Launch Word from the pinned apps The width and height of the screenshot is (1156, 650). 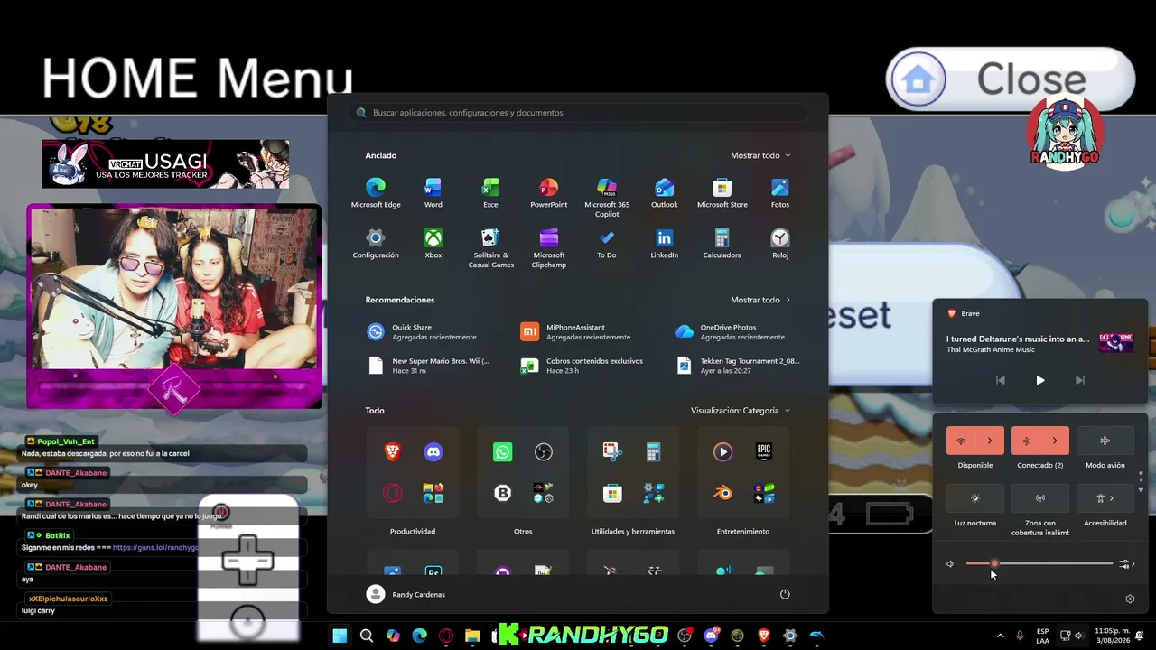point(433,193)
